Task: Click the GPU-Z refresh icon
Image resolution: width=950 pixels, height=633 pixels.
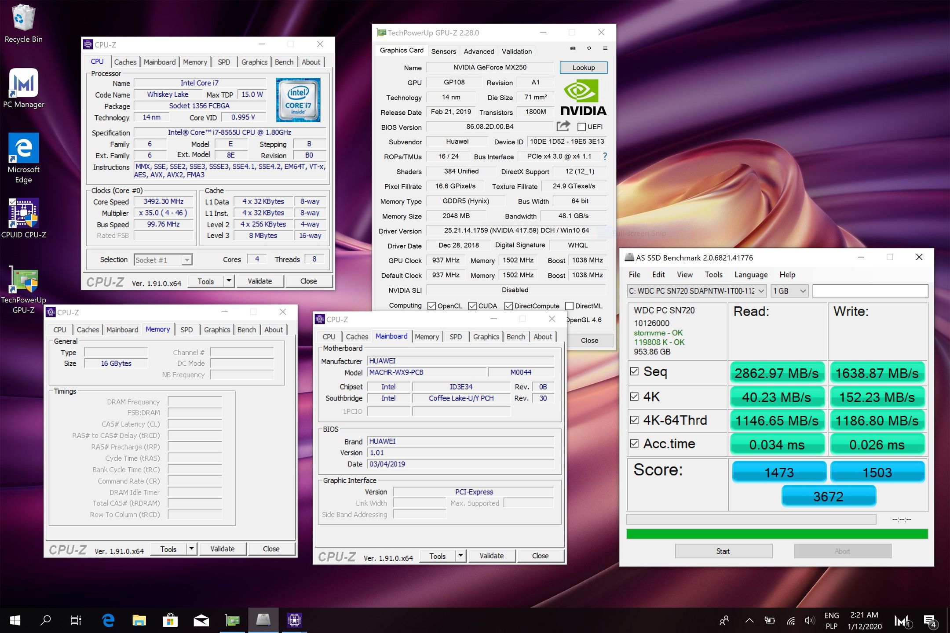Action: tap(589, 48)
